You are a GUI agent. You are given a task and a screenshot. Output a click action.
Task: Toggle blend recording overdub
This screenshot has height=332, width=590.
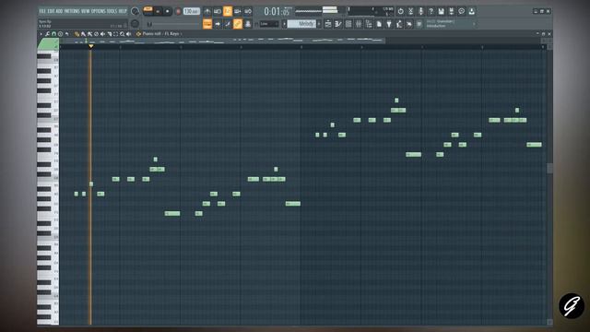pos(238,11)
